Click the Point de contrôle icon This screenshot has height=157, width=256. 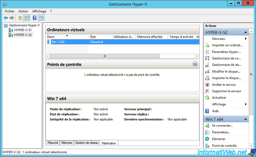pyautogui.click(x=207, y=146)
